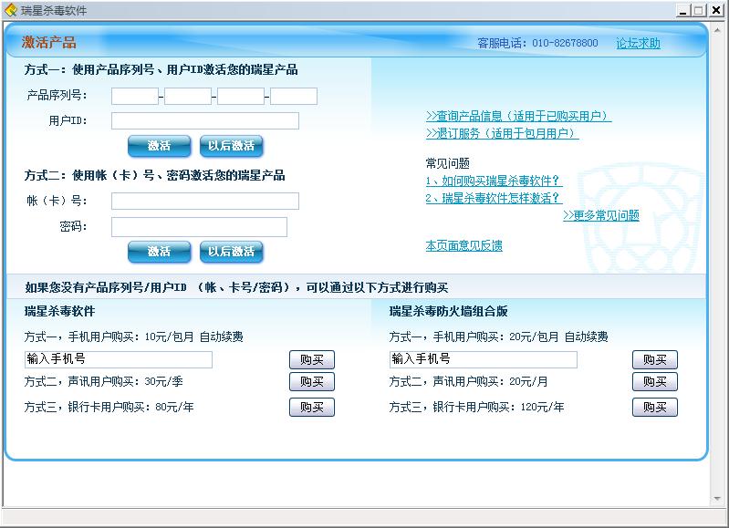Open the 论坛求助 link
This screenshot has width=729, height=528.
[x=638, y=43]
